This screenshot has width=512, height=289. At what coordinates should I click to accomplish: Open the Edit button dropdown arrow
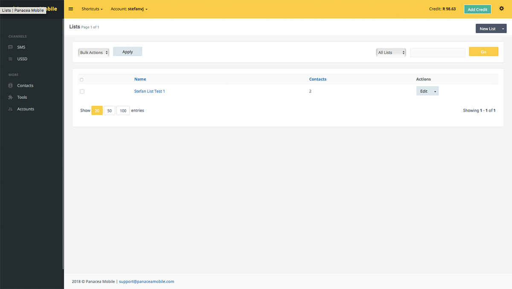pos(435,91)
